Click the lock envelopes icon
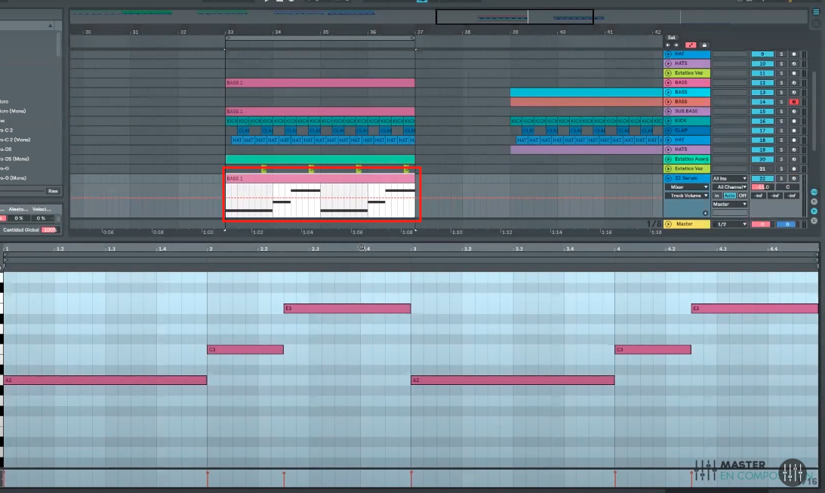 coord(704,45)
